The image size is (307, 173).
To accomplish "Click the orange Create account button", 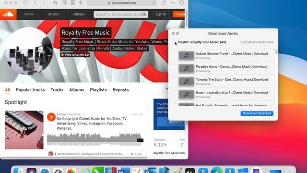I will [179, 14].
